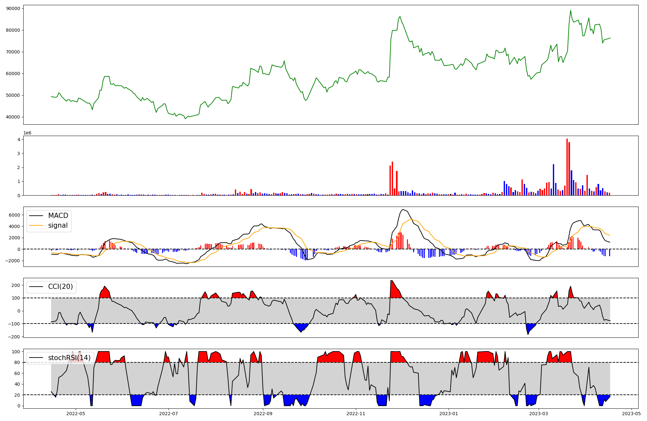Click the 2022-09 date tick label

click(x=263, y=413)
